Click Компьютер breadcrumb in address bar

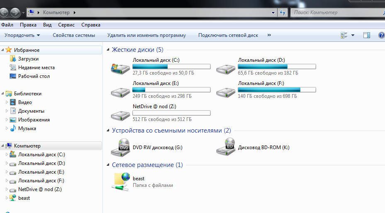pos(56,12)
